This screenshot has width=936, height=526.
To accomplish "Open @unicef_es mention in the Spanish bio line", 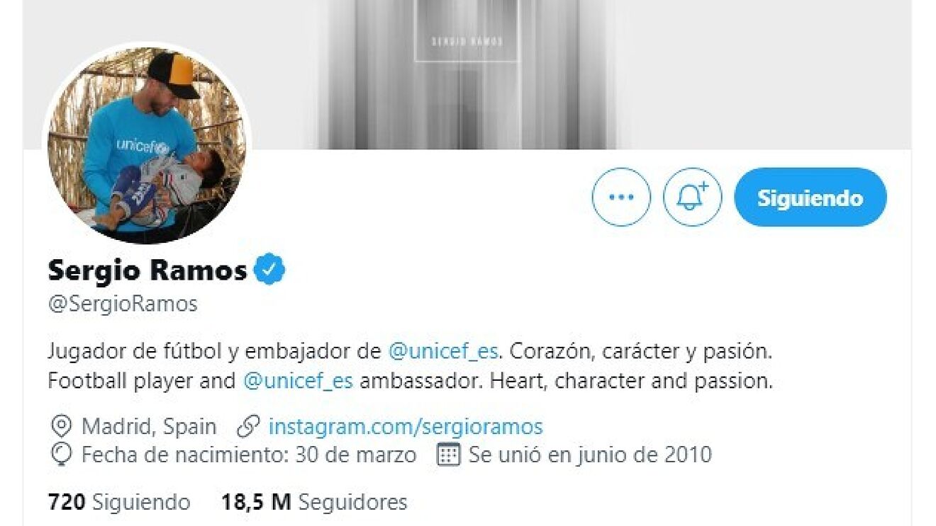I will (x=444, y=350).
